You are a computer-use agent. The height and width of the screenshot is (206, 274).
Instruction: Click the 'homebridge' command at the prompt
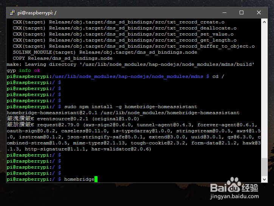point(79,179)
